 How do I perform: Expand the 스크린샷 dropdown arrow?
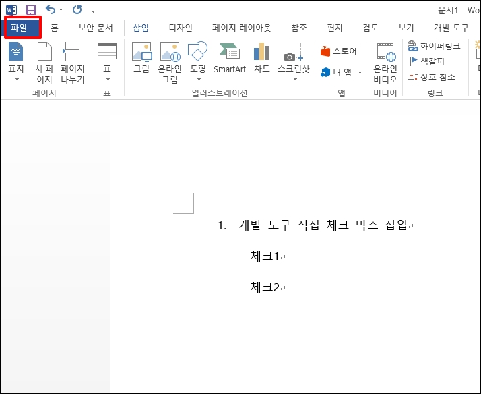[x=296, y=79]
